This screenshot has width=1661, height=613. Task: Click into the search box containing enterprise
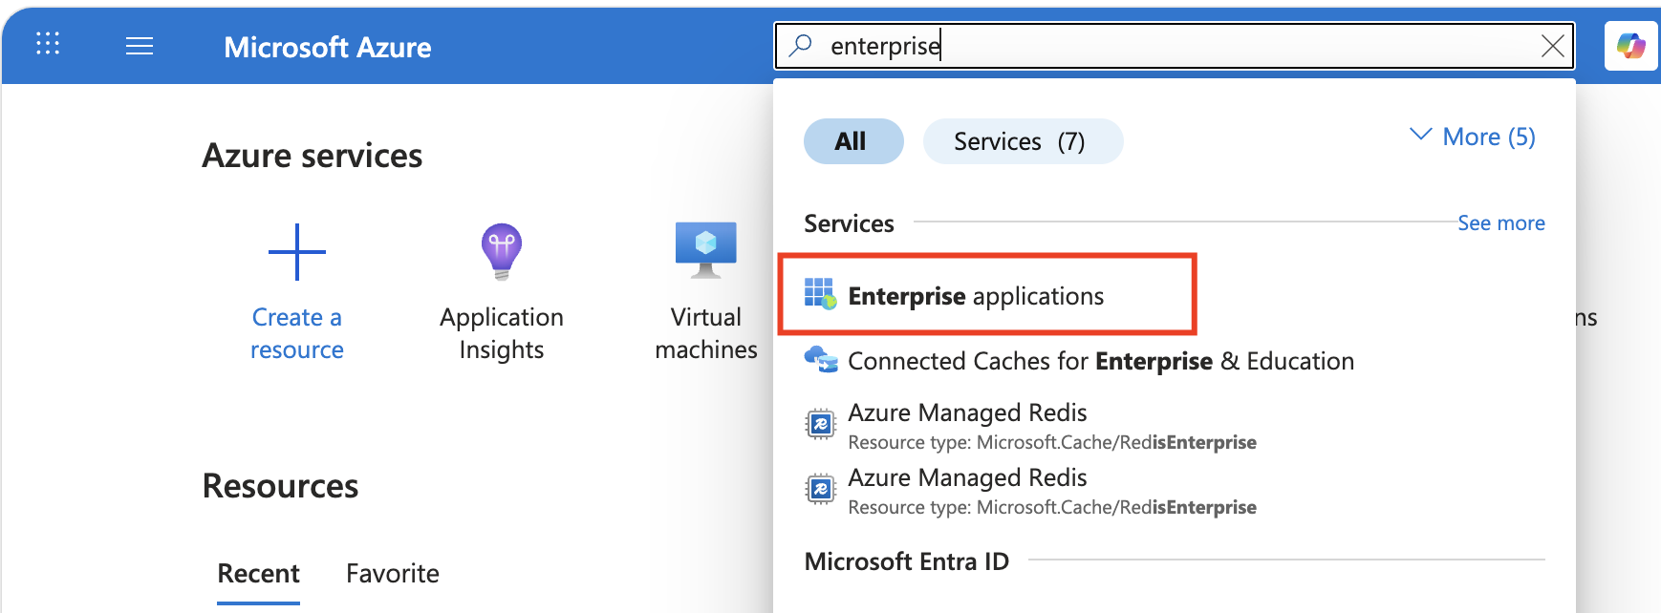(1174, 46)
